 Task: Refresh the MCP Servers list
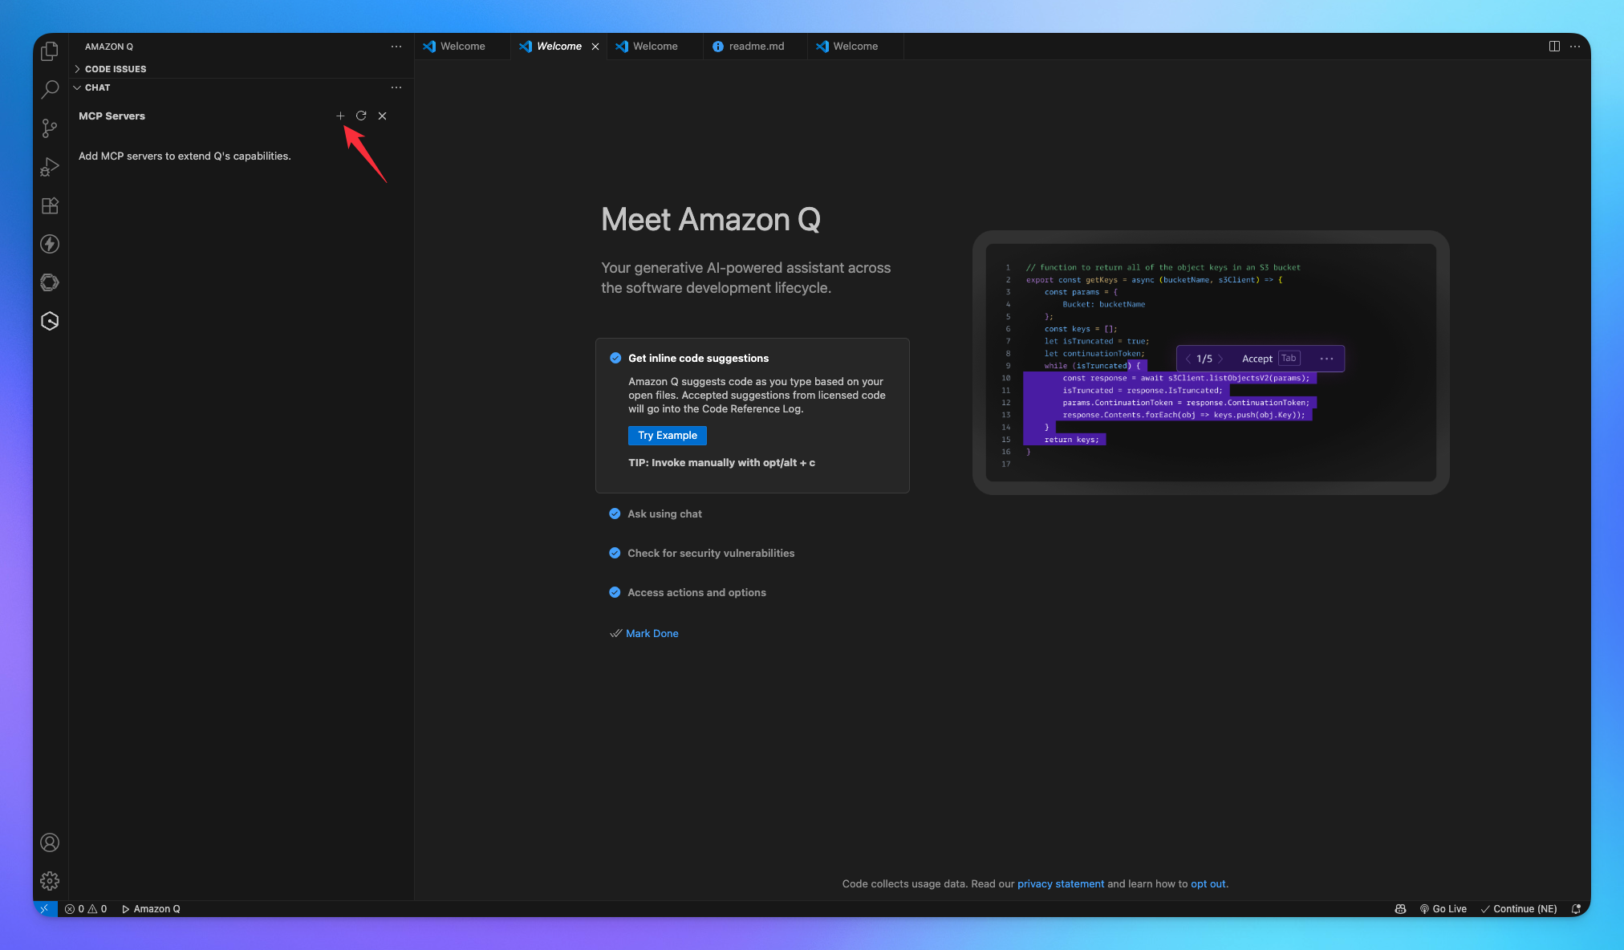pyautogui.click(x=361, y=116)
